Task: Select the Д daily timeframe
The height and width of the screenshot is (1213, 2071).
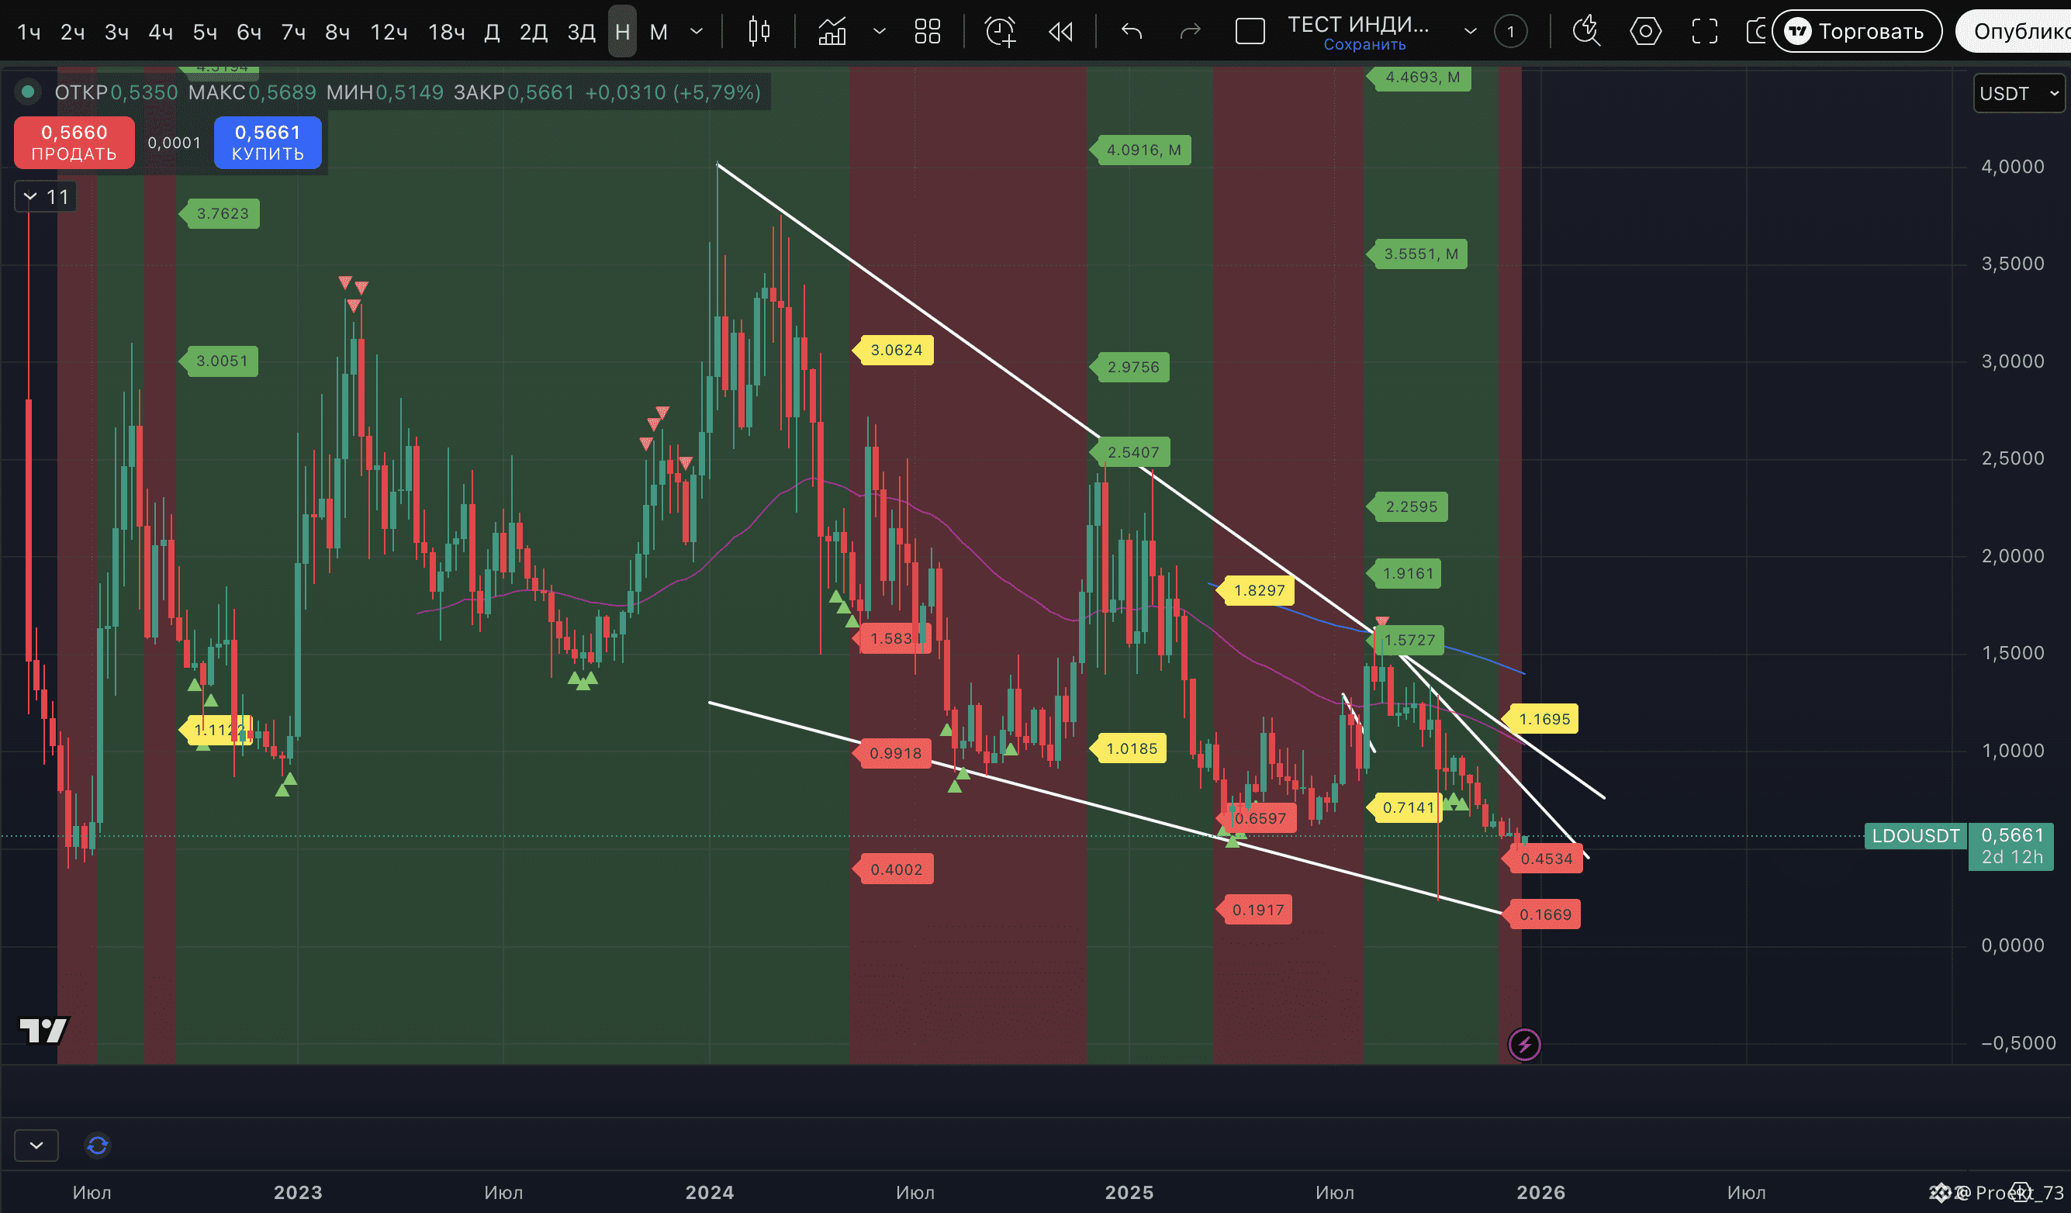Action: pos(492,32)
